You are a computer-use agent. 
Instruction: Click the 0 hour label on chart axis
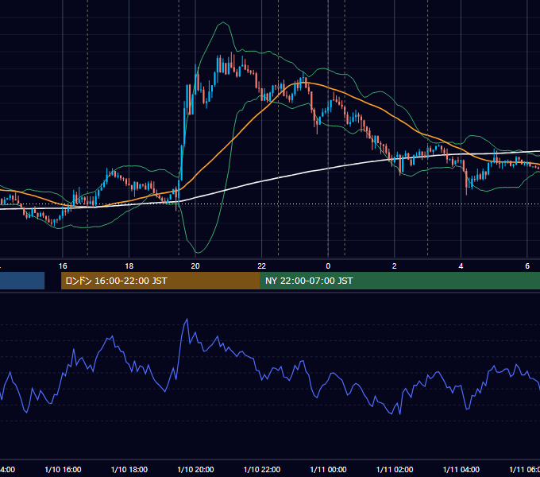pos(328,266)
